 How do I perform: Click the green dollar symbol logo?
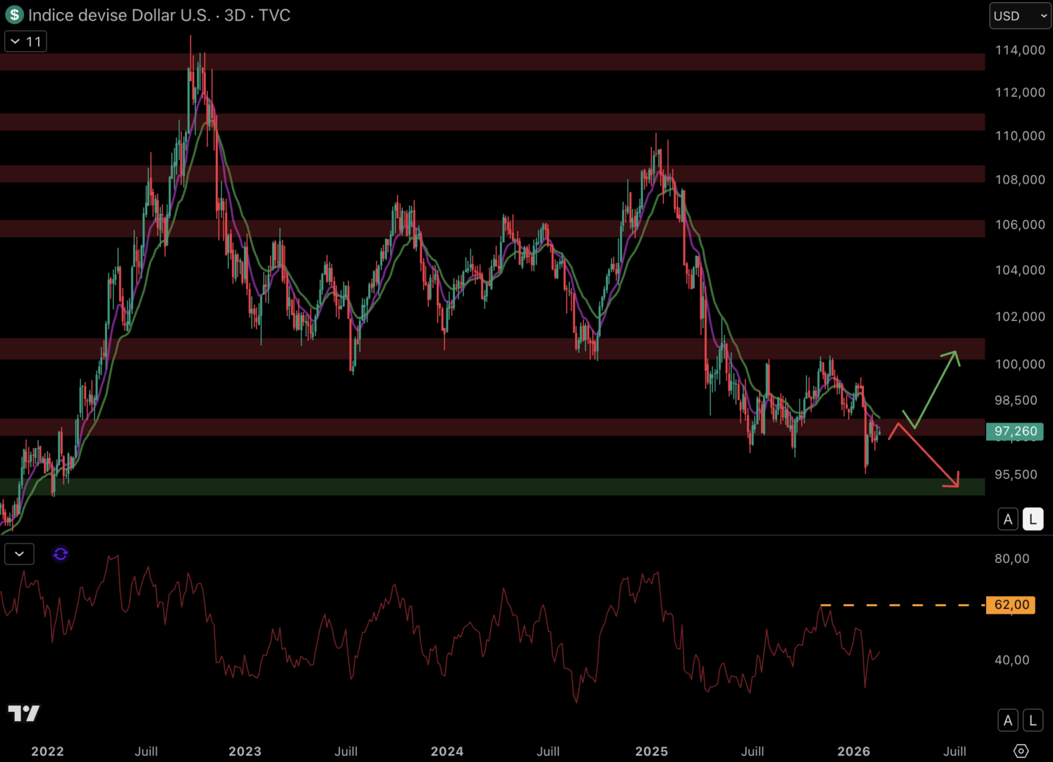click(x=14, y=15)
